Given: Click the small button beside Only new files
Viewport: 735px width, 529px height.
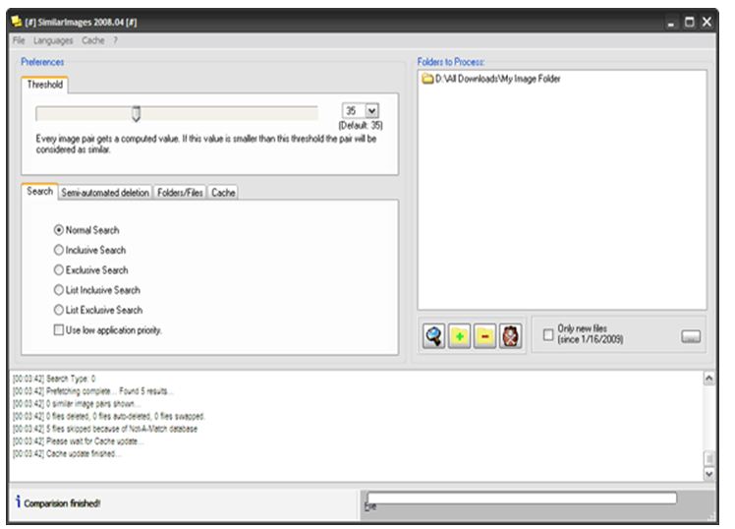Looking at the screenshot, I should pos(691,336).
